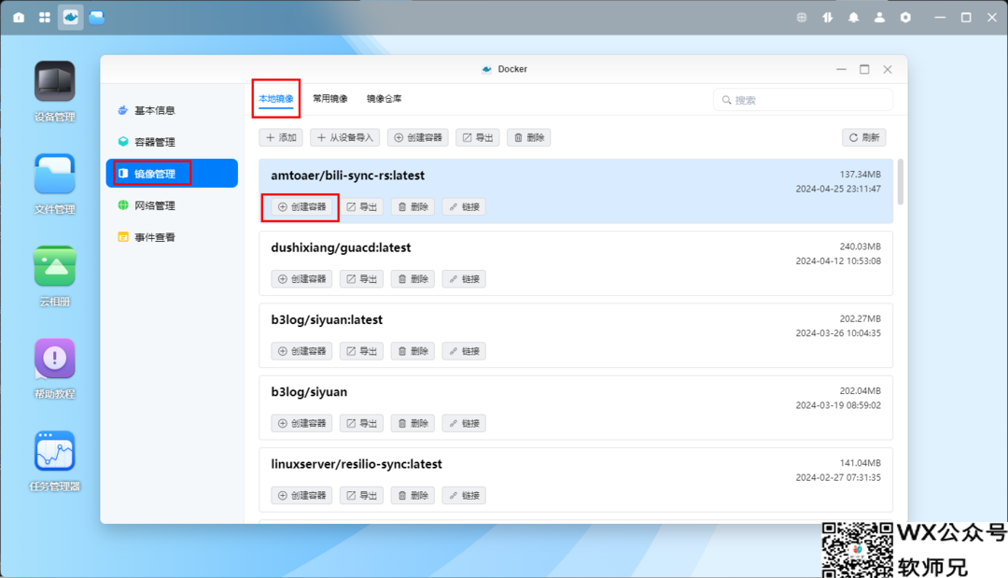Delete the linuxserver/resilio-sync image
This screenshot has width=1008, height=578.
pyautogui.click(x=413, y=496)
